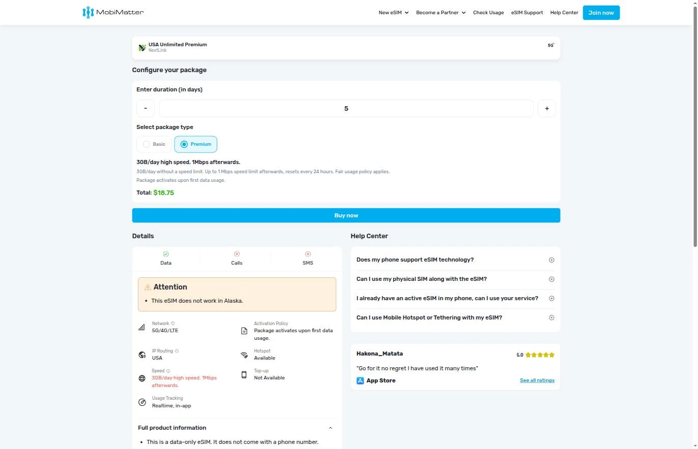The image size is (698, 449).
Task: Click the IP Routing info icon
Action: (177, 351)
